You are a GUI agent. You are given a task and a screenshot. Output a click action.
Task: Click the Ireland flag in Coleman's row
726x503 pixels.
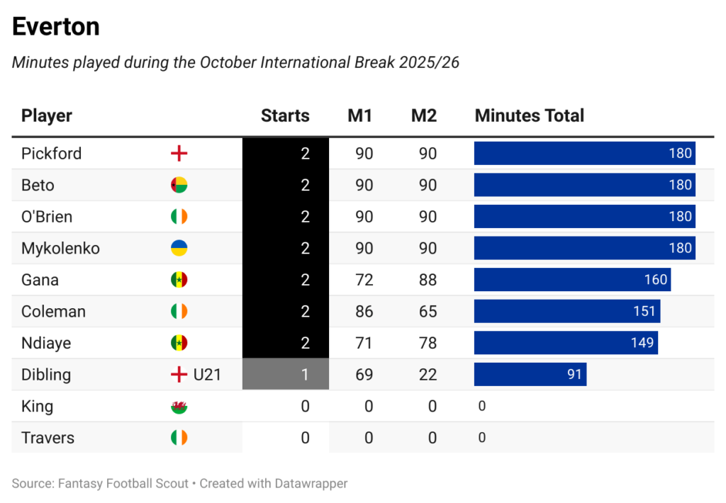coord(179,312)
